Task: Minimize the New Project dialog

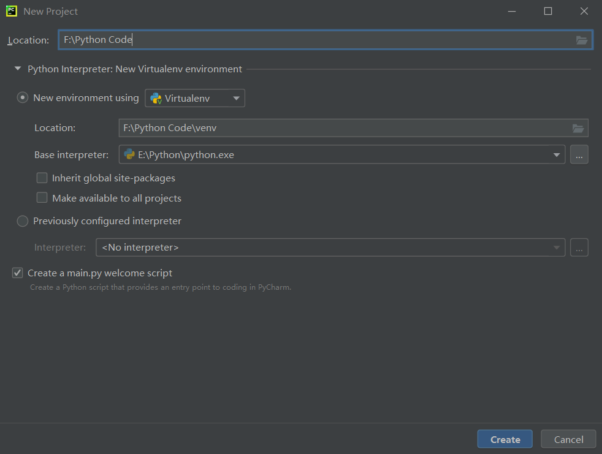Action: [x=512, y=11]
